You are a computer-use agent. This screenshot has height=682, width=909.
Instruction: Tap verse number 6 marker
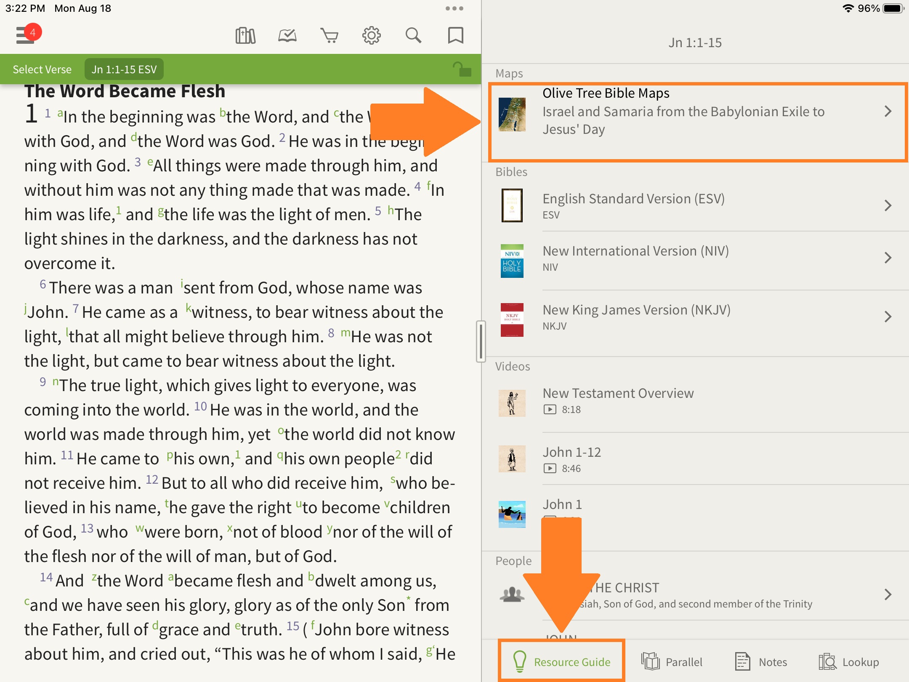[x=43, y=284]
